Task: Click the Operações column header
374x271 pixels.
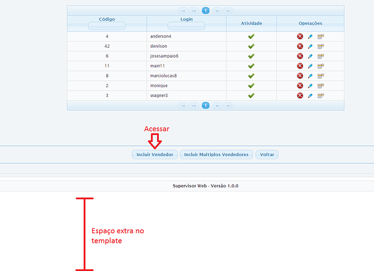Action: 311,23
